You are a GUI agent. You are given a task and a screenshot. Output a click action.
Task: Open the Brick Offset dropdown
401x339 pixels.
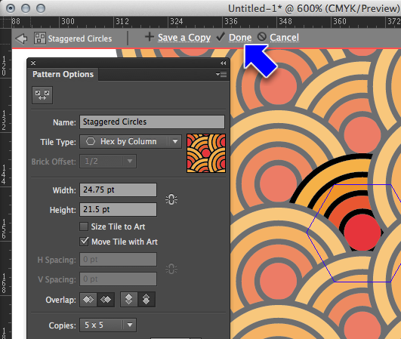tap(108, 162)
